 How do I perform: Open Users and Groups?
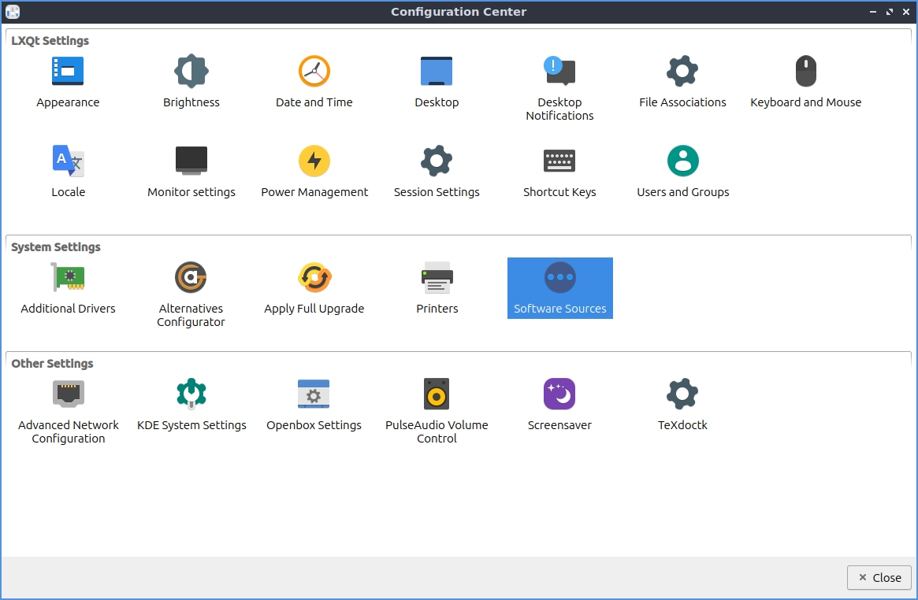(682, 161)
